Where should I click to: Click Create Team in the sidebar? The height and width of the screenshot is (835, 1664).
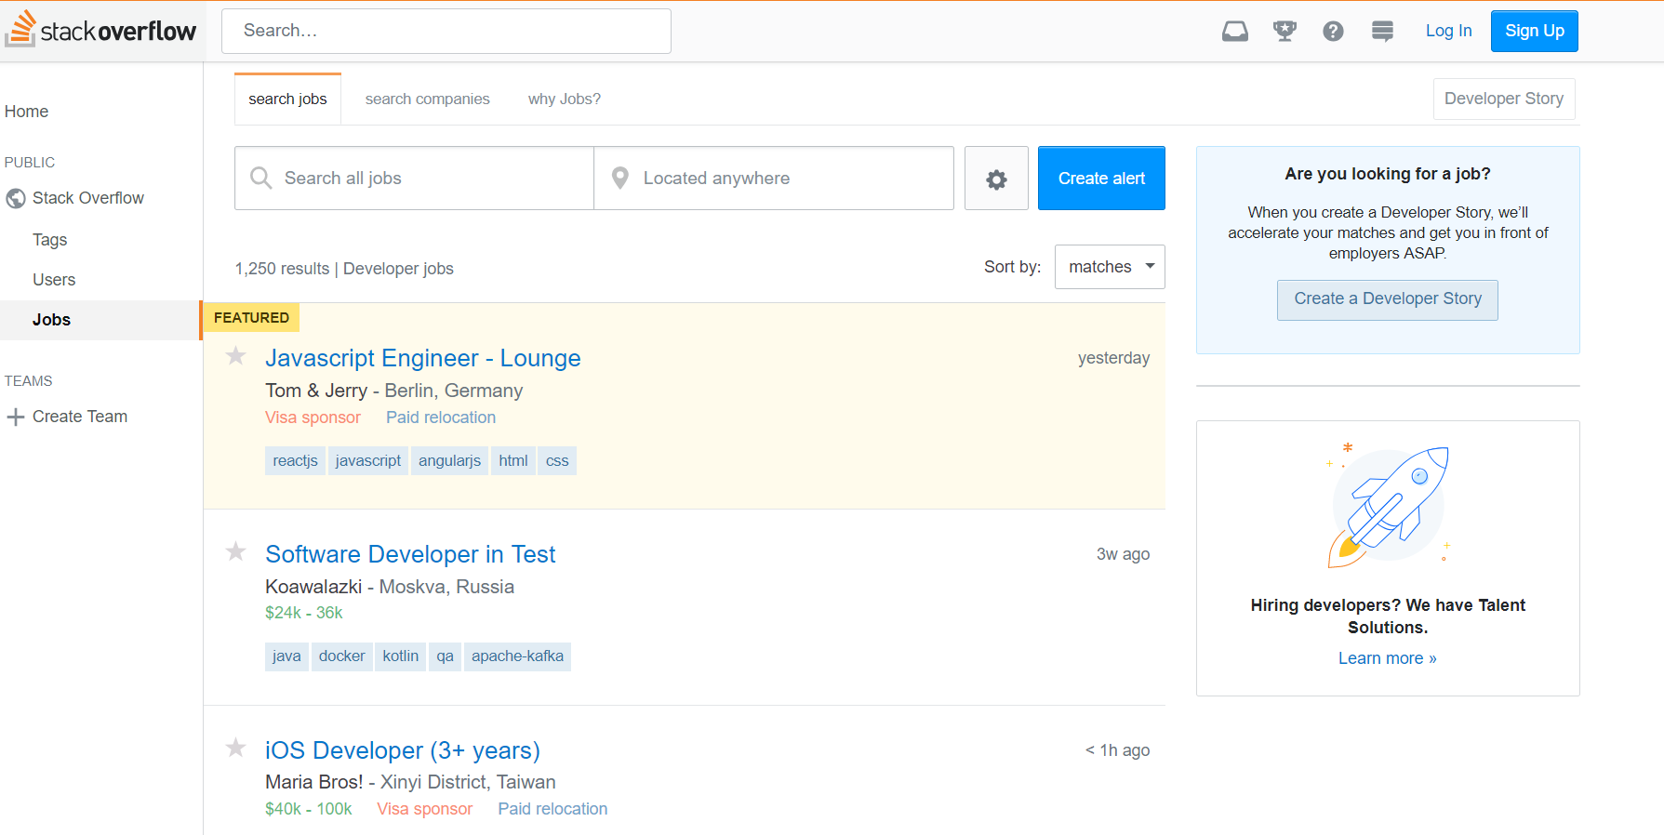coord(80,417)
